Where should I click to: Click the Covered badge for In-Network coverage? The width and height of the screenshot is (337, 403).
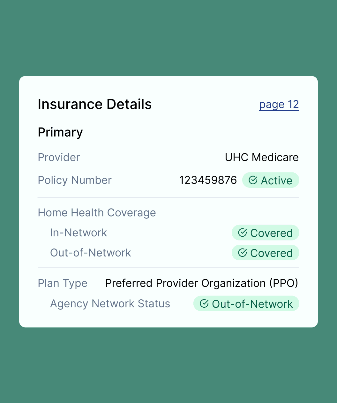click(x=265, y=233)
